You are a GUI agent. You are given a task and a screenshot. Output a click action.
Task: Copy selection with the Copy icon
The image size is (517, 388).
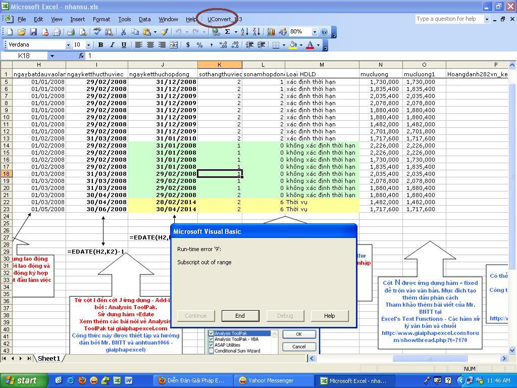[135, 32]
